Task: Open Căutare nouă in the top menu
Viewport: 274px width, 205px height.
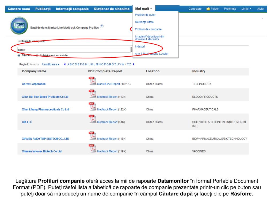Action: (x=19, y=9)
